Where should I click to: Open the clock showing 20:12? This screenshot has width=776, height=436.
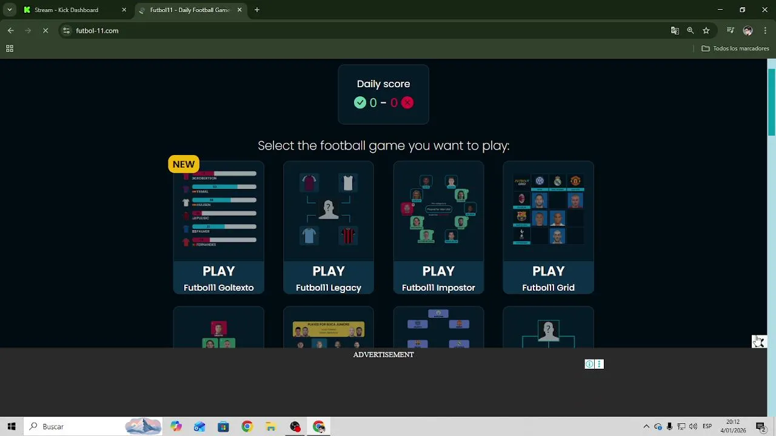point(733,426)
